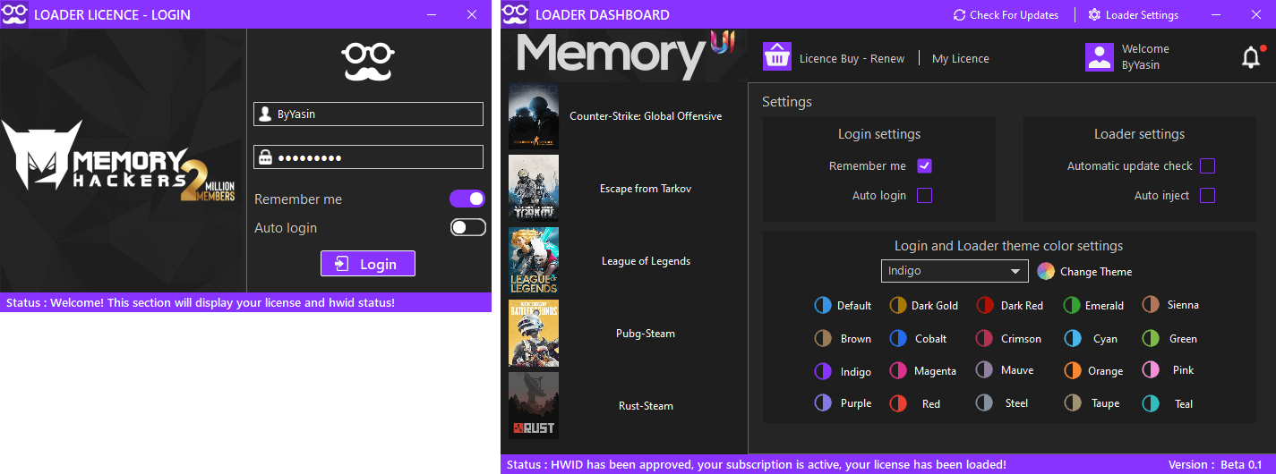This screenshot has width=1276, height=474.
Task: Open the notification bell icon
Action: tap(1251, 57)
